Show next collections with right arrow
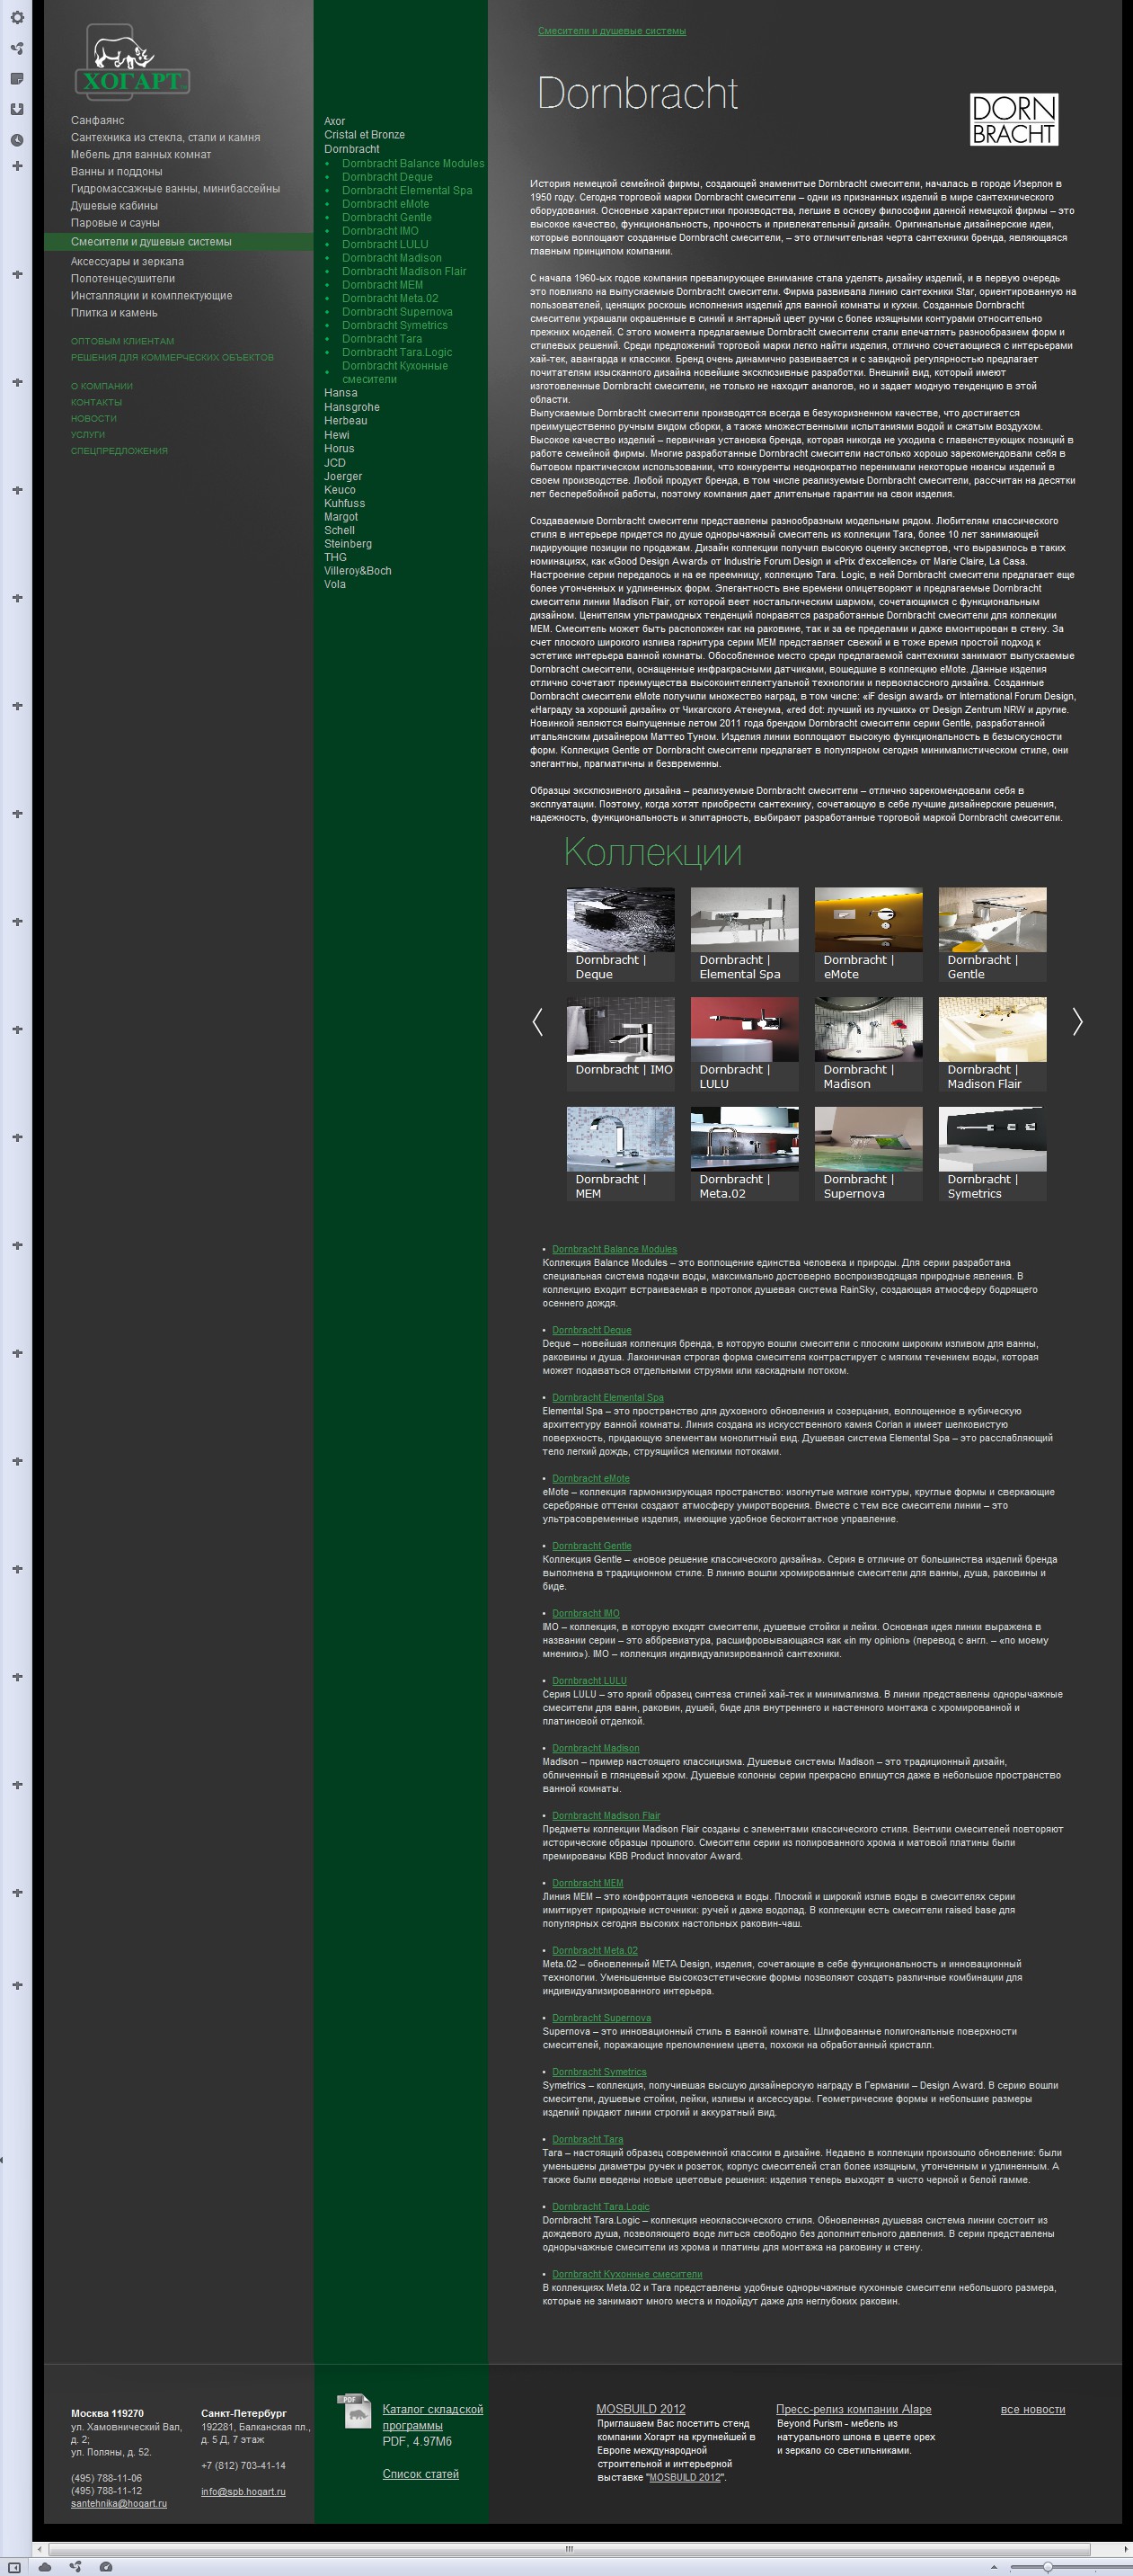Viewport: 1133px width, 2576px height. point(1077,1021)
